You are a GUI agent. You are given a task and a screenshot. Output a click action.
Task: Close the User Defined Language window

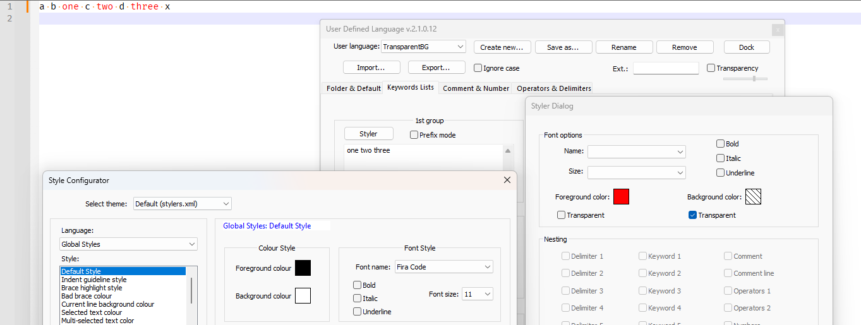(x=778, y=29)
